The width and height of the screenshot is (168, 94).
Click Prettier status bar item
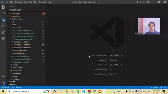tap(154, 87)
